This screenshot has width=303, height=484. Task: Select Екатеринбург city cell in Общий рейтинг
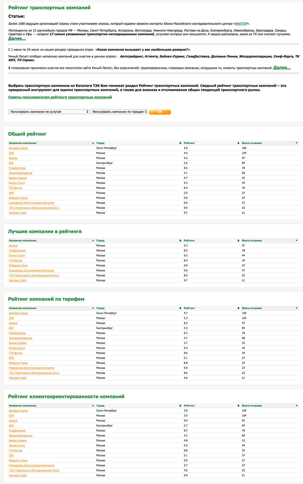click(x=105, y=163)
